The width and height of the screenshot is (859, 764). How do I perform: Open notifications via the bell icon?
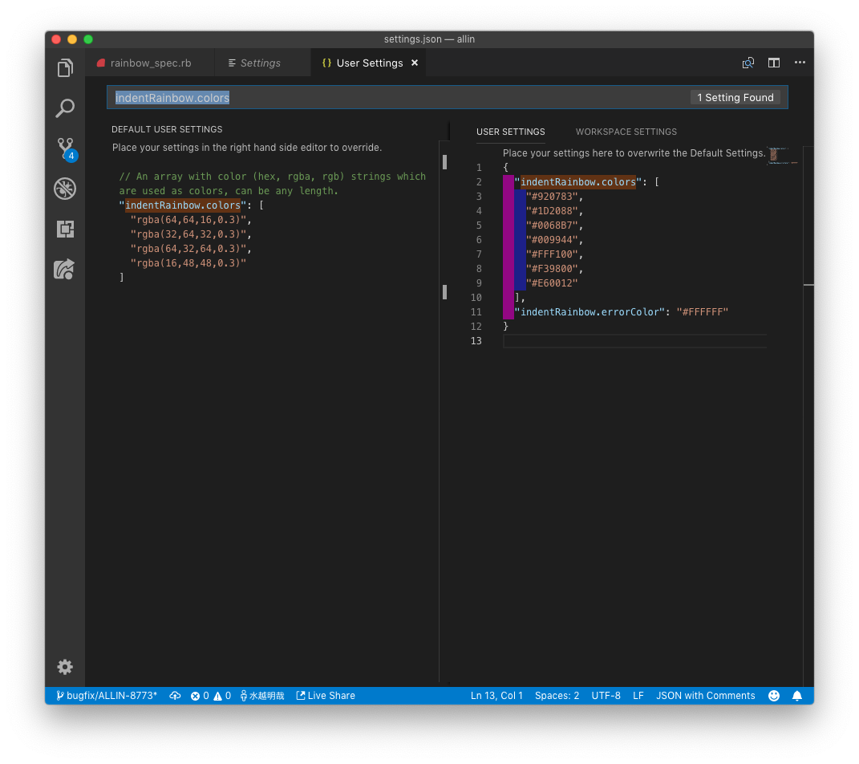797,696
